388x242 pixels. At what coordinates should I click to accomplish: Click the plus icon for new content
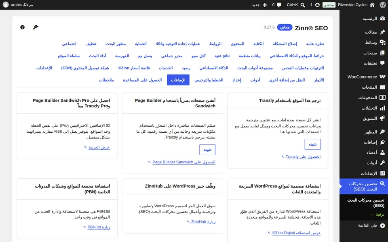[x=265, y=5]
